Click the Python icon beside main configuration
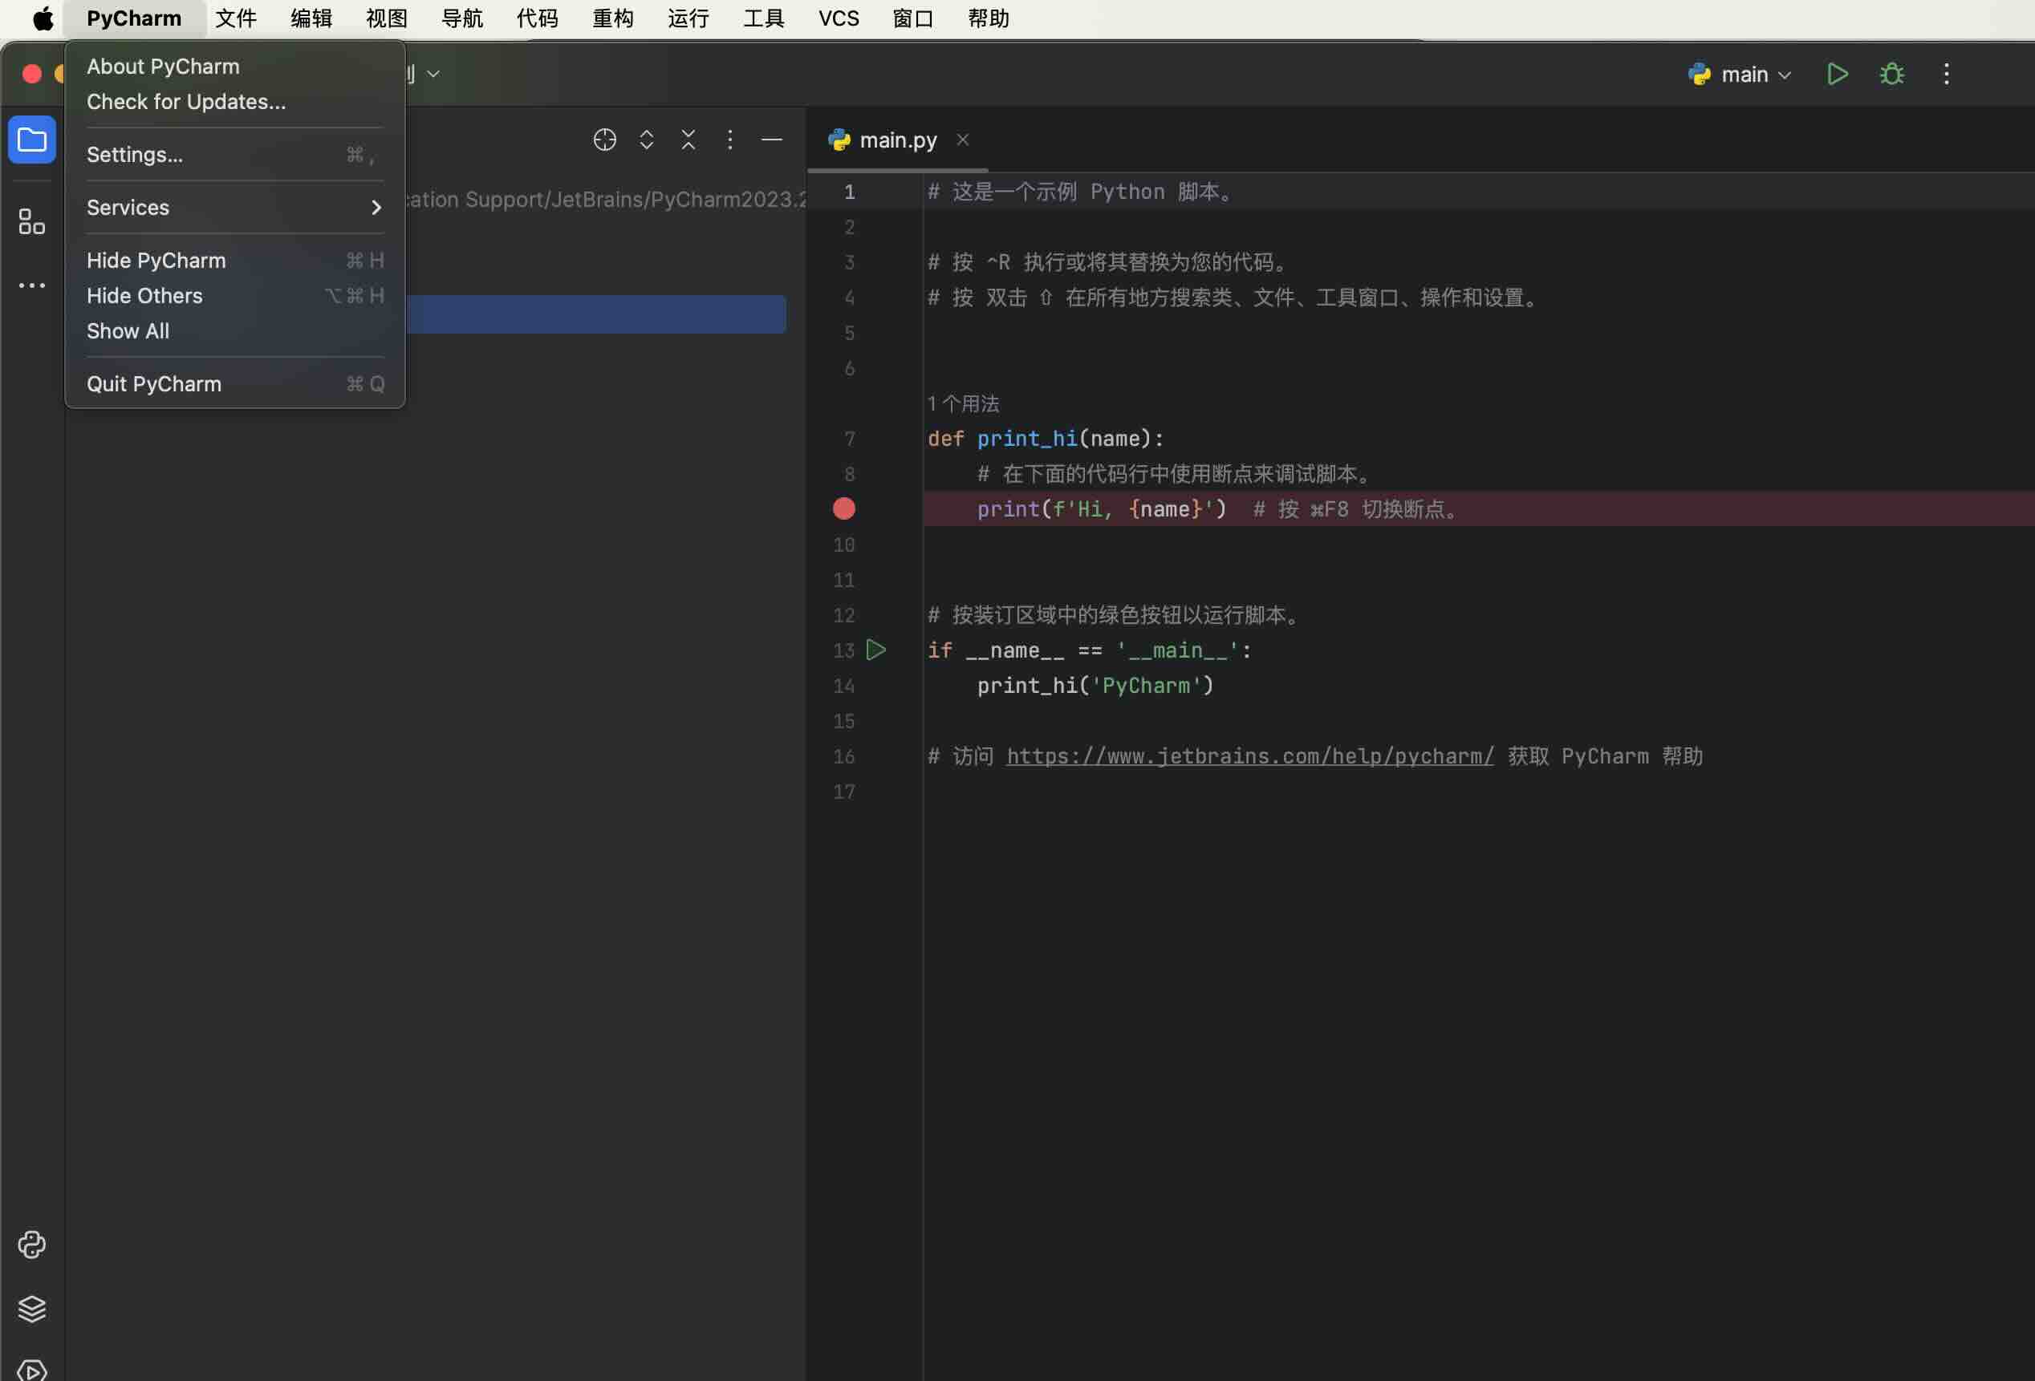This screenshot has width=2035, height=1381. click(1699, 75)
